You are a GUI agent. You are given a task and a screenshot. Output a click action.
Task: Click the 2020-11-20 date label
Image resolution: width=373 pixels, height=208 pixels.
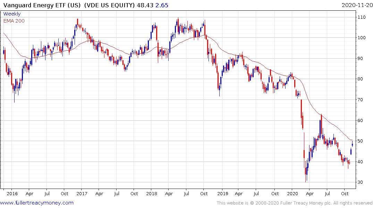point(357,5)
